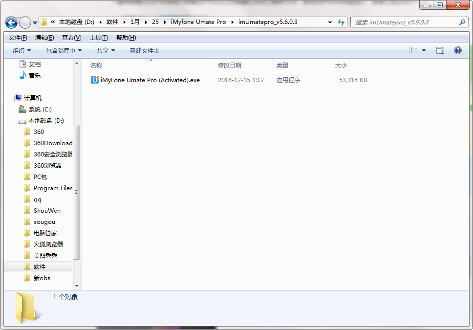Open the recent locations dropdown arrow
473x330 pixels.
pos(35,22)
